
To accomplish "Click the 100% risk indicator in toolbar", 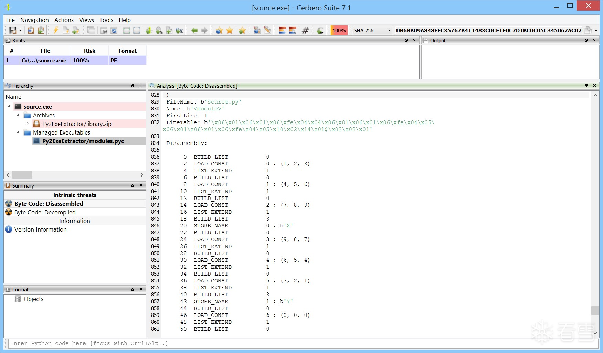I will 339,31.
